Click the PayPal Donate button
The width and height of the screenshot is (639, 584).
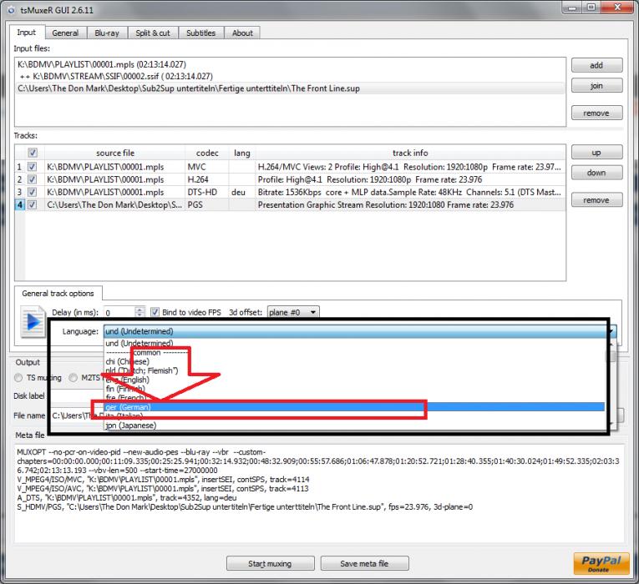click(x=601, y=563)
